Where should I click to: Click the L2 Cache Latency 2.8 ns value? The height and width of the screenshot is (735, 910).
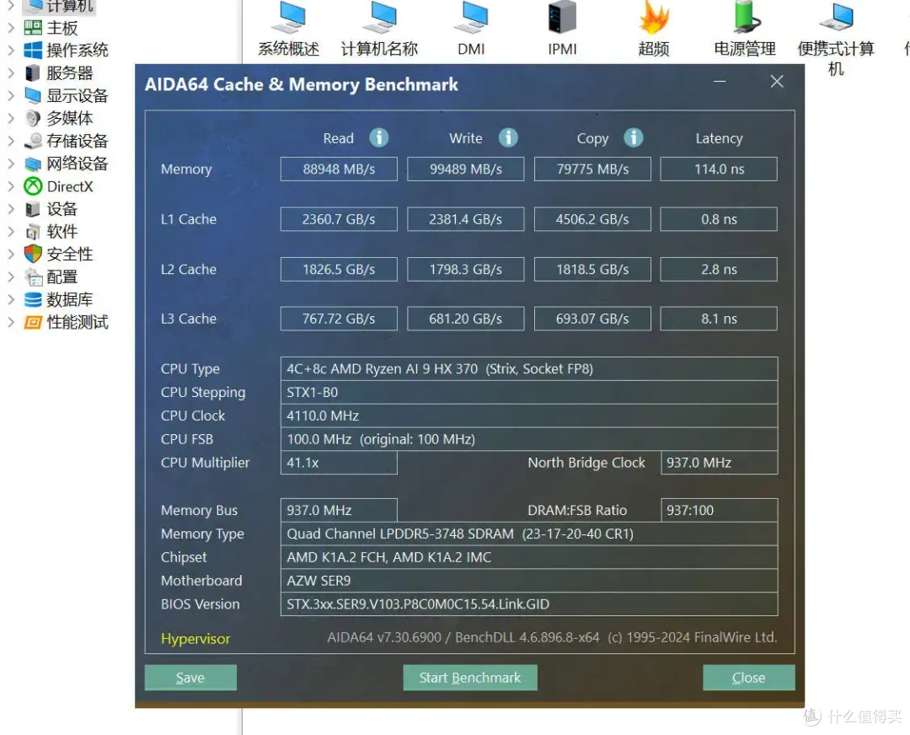719,270
